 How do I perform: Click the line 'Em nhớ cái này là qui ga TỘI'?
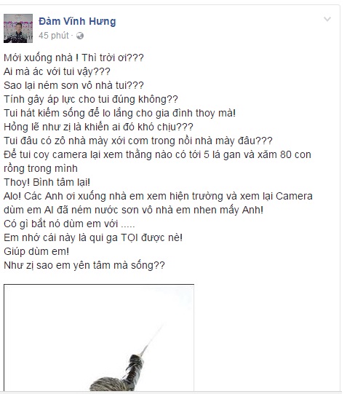click(x=93, y=237)
